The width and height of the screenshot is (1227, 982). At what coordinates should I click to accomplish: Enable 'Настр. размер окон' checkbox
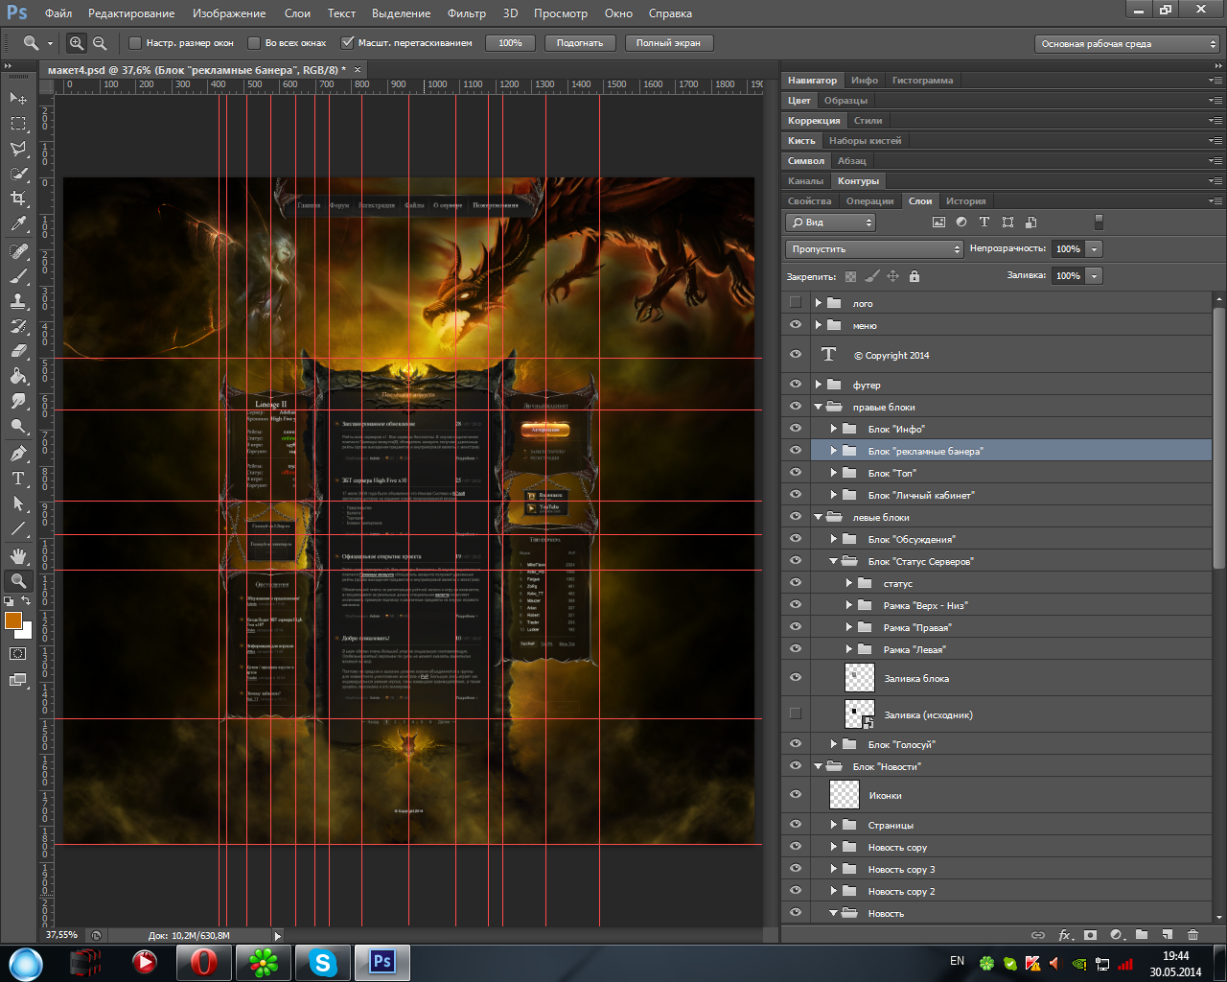pyautogui.click(x=135, y=42)
